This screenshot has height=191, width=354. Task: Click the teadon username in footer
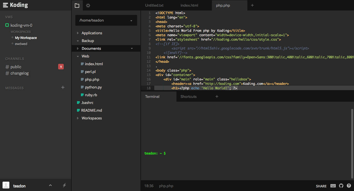[19, 186]
